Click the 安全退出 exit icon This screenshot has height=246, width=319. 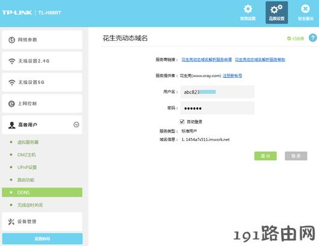[x=305, y=9]
